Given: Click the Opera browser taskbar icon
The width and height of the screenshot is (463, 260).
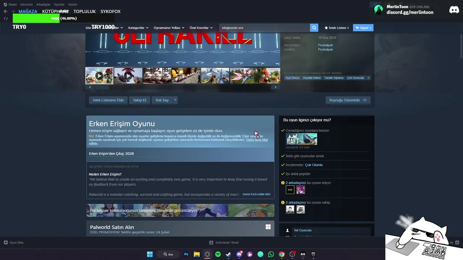Looking at the screenshot, I should [x=207, y=254].
